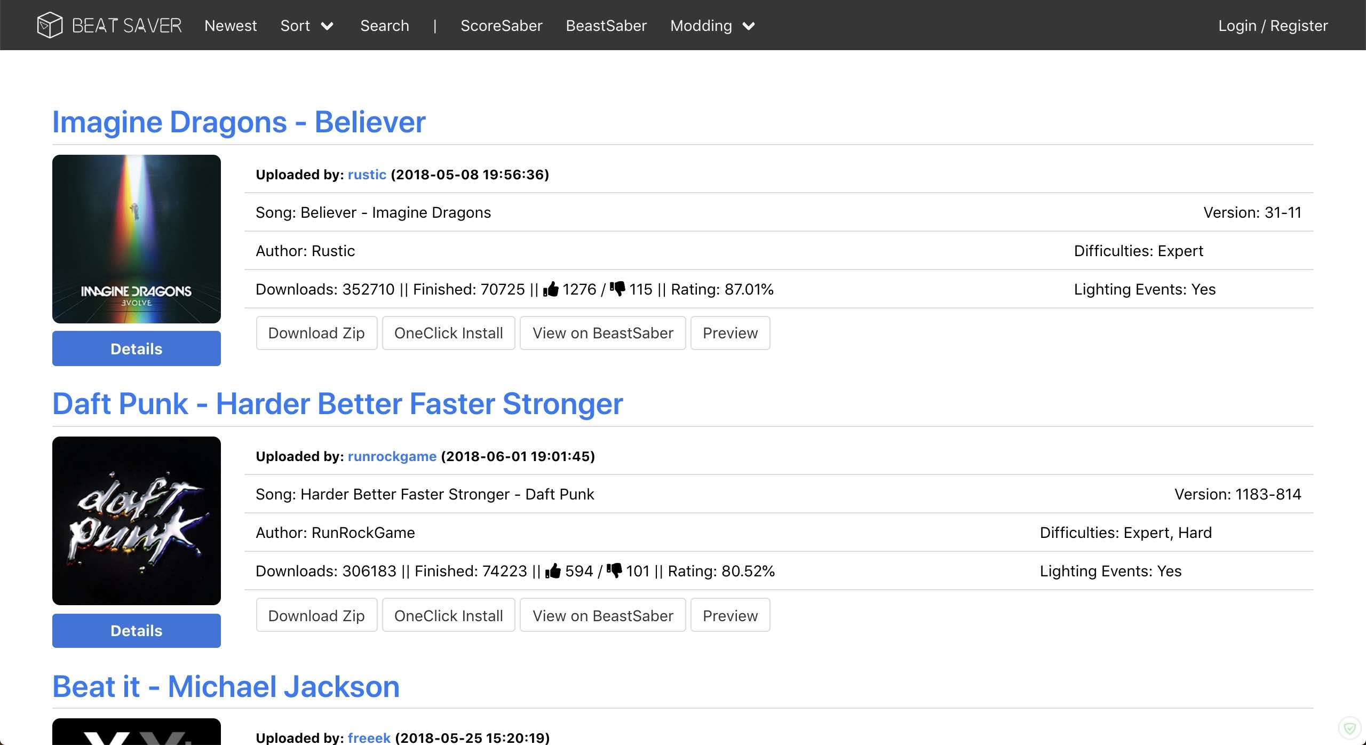Open the Beat it - Michael Jackson title
Image resolution: width=1366 pixels, height=745 pixels.
click(226, 686)
